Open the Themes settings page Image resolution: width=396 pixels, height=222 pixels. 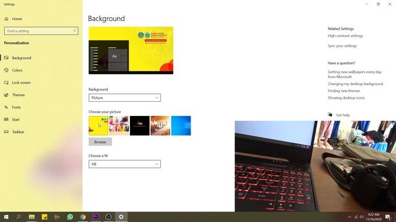pyautogui.click(x=18, y=95)
